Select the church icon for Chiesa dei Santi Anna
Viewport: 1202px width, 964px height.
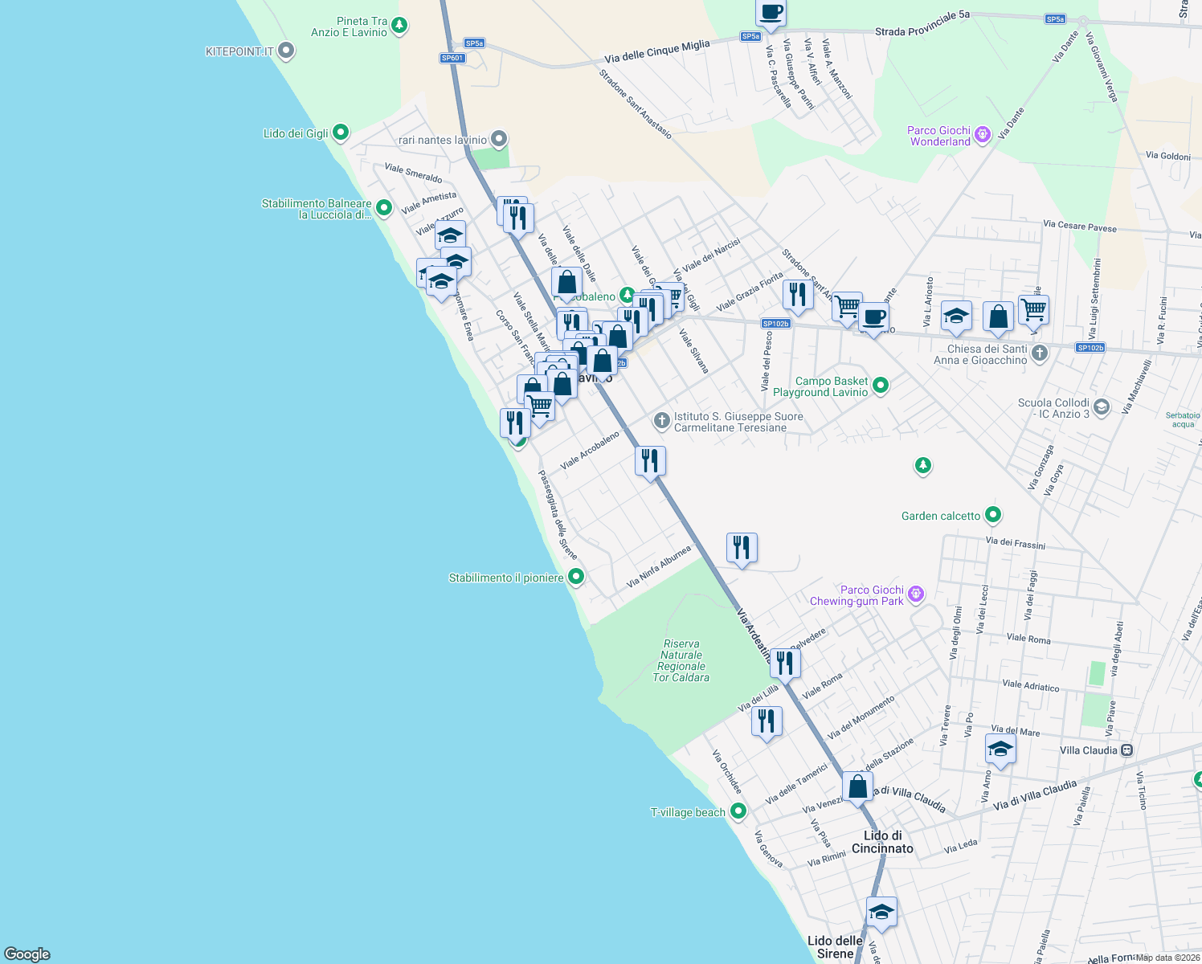click(1039, 353)
